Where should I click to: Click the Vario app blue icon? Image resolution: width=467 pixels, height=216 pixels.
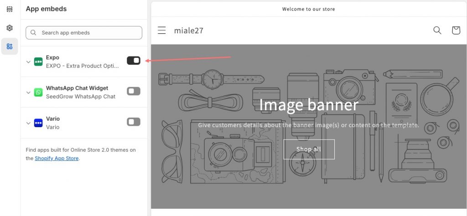click(x=38, y=123)
